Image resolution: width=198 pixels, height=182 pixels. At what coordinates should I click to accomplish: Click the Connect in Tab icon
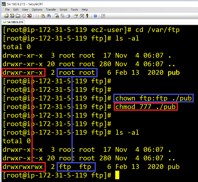pos(18,16)
